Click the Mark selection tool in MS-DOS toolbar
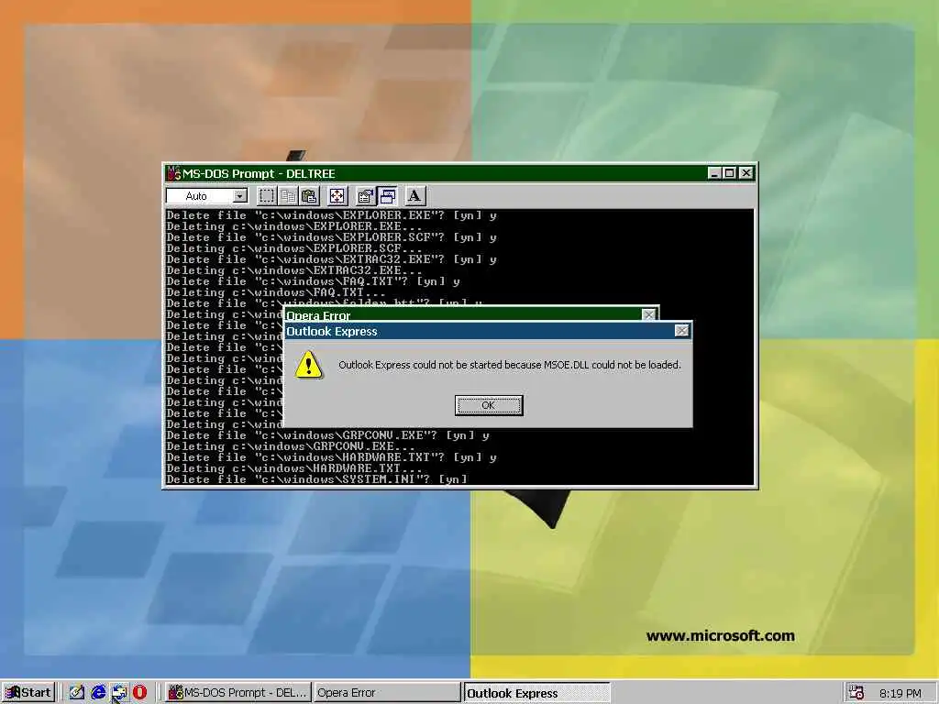This screenshot has width=939, height=704. click(x=267, y=196)
